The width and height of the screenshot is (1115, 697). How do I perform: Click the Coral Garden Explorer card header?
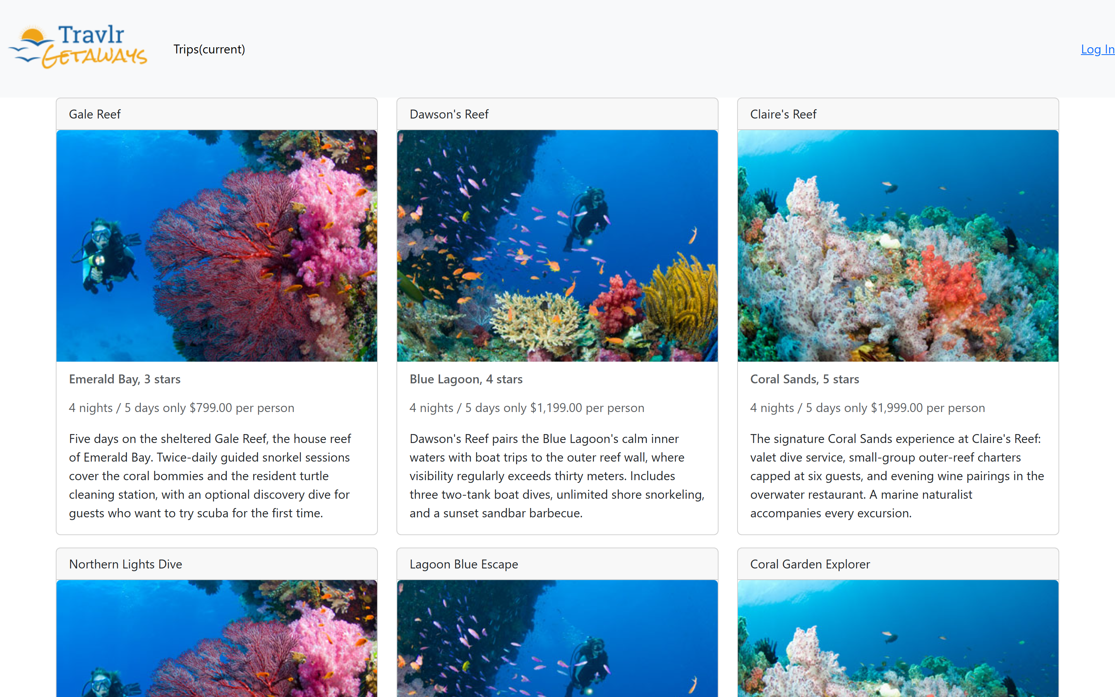(x=897, y=564)
